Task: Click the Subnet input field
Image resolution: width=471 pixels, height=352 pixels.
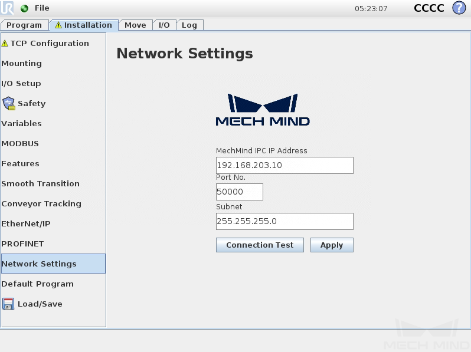Action: tap(284, 221)
